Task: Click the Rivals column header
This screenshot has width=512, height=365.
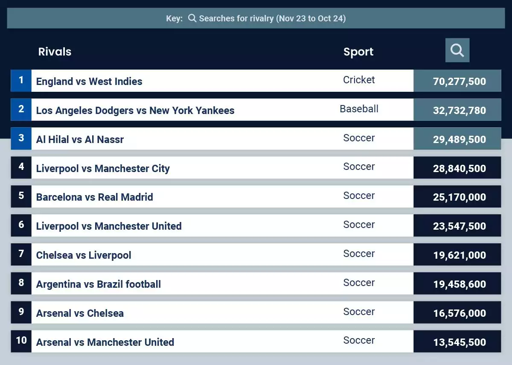Action: coord(55,52)
